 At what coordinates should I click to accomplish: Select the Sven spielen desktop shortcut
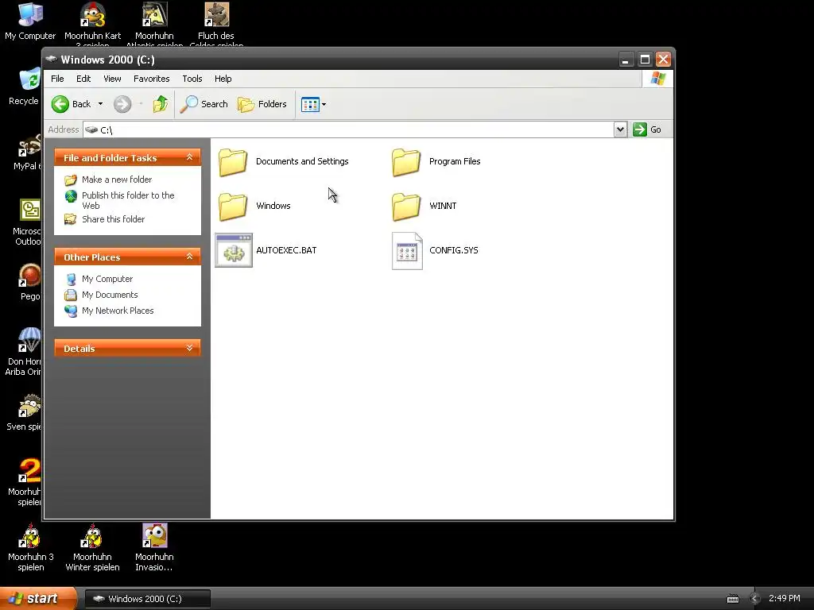point(29,406)
